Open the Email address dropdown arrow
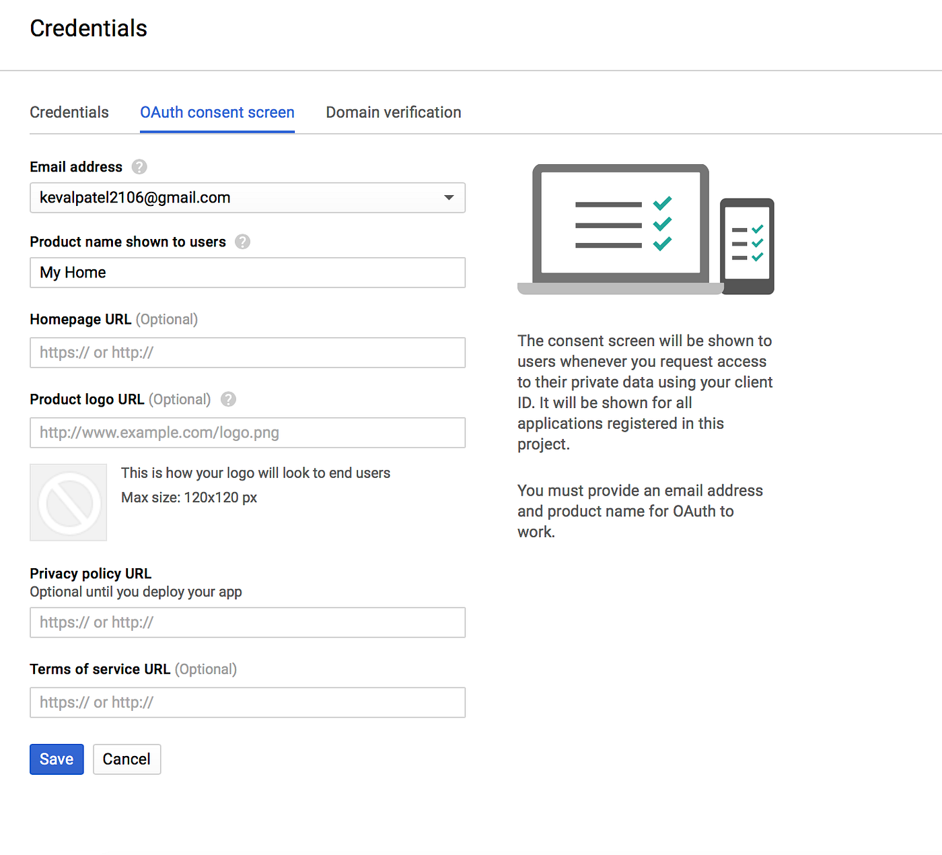Image resolution: width=942 pixels, height=855 pixels. [x=449, y=197]
